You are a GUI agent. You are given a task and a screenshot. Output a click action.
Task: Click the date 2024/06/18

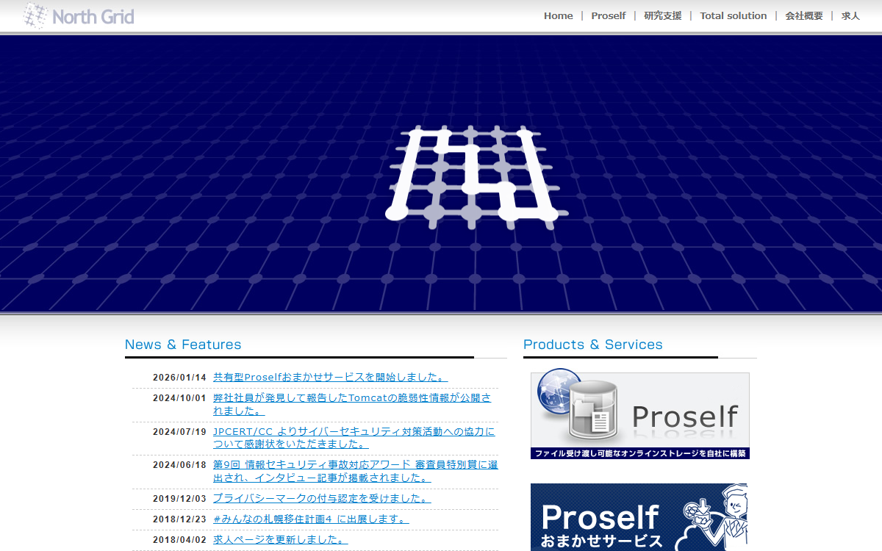pyautogui.click(x=180, y=465)
